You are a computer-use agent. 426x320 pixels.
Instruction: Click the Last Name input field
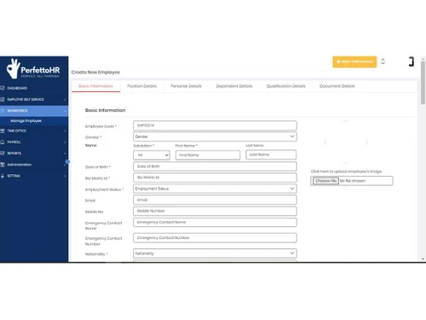pyautogui.click(x=271, y=154)
